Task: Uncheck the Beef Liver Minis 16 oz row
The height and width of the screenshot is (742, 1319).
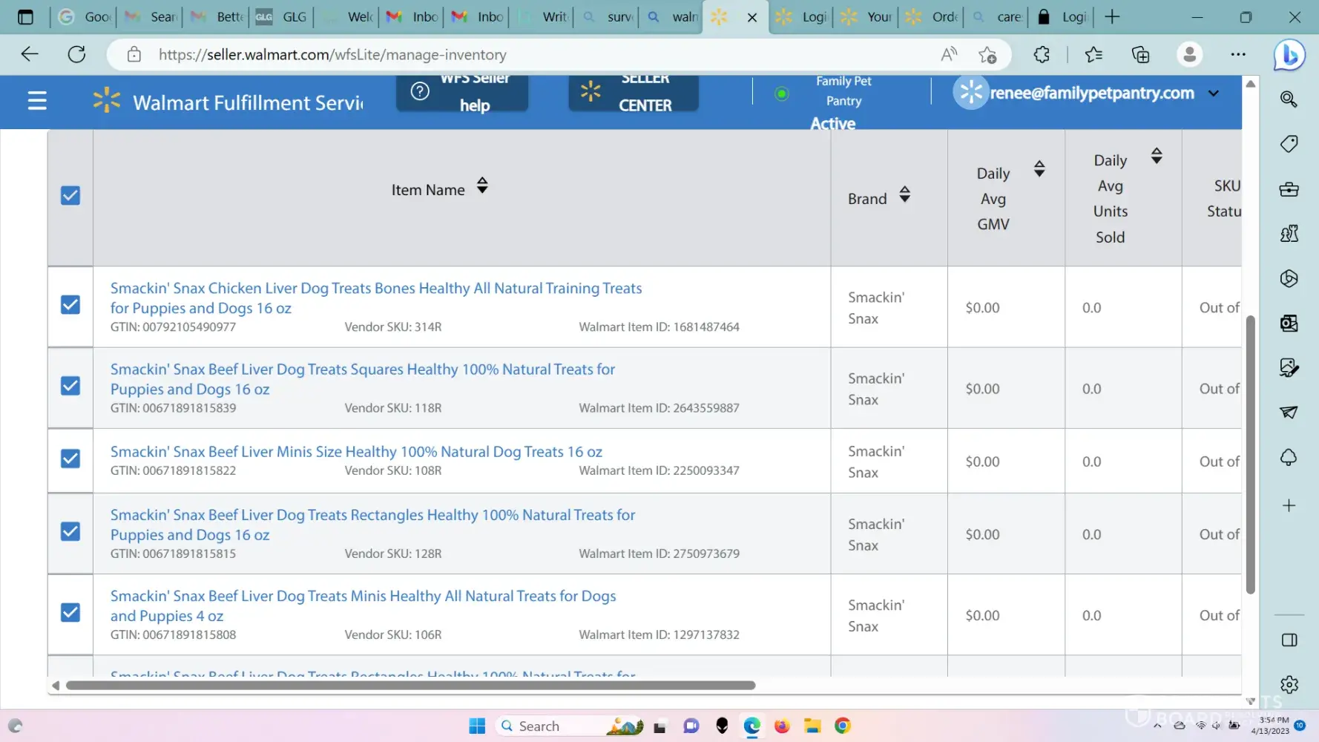Action: click(x=70, y=459)
